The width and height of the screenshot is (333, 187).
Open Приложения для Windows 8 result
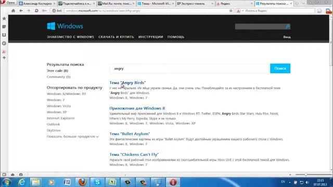[137, 108]
